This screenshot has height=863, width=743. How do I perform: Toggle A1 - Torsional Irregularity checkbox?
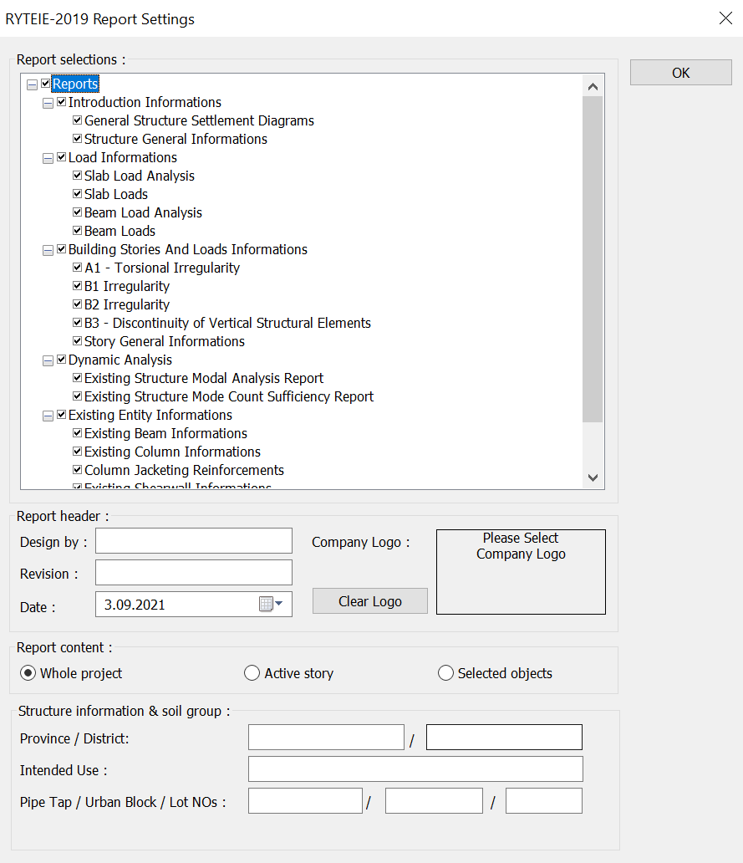click(x=78, y=268)
